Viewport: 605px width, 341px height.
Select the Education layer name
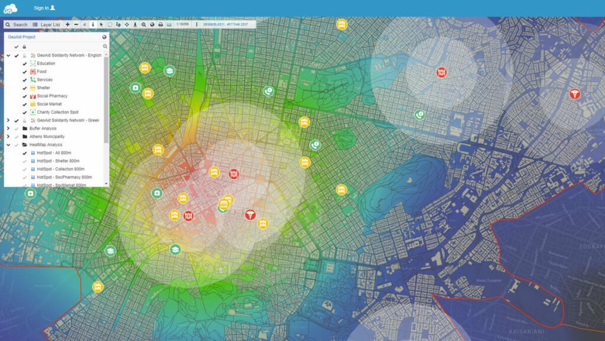point(46,63)
